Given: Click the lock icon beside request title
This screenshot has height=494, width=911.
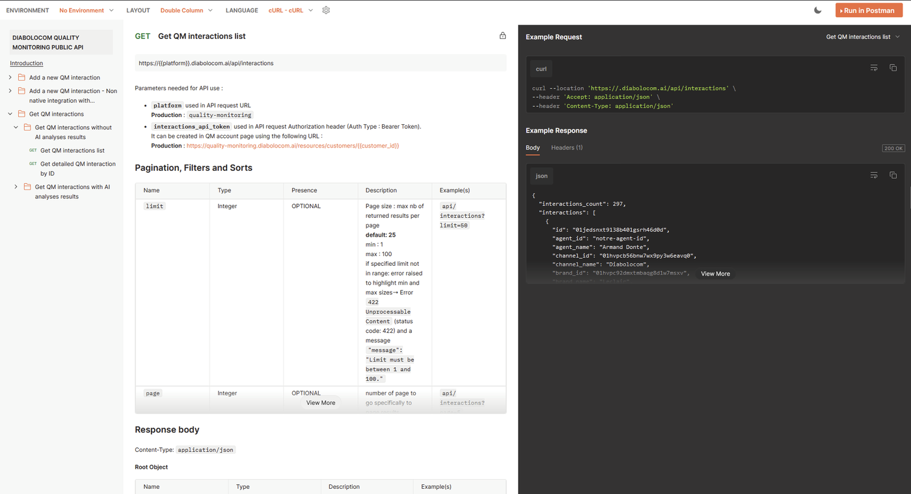Looking at the screenshot, I should pos(502,36).
